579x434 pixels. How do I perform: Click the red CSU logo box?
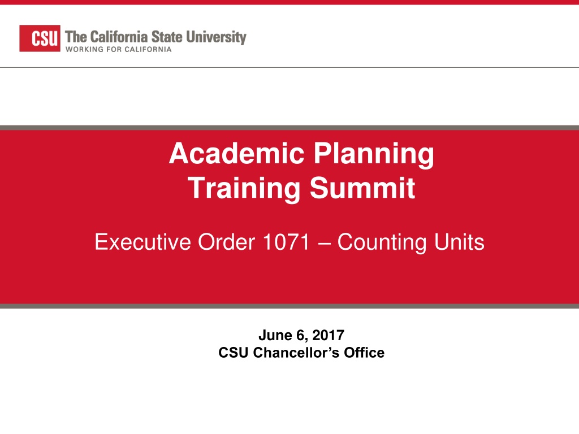click(x=40, y=38)
